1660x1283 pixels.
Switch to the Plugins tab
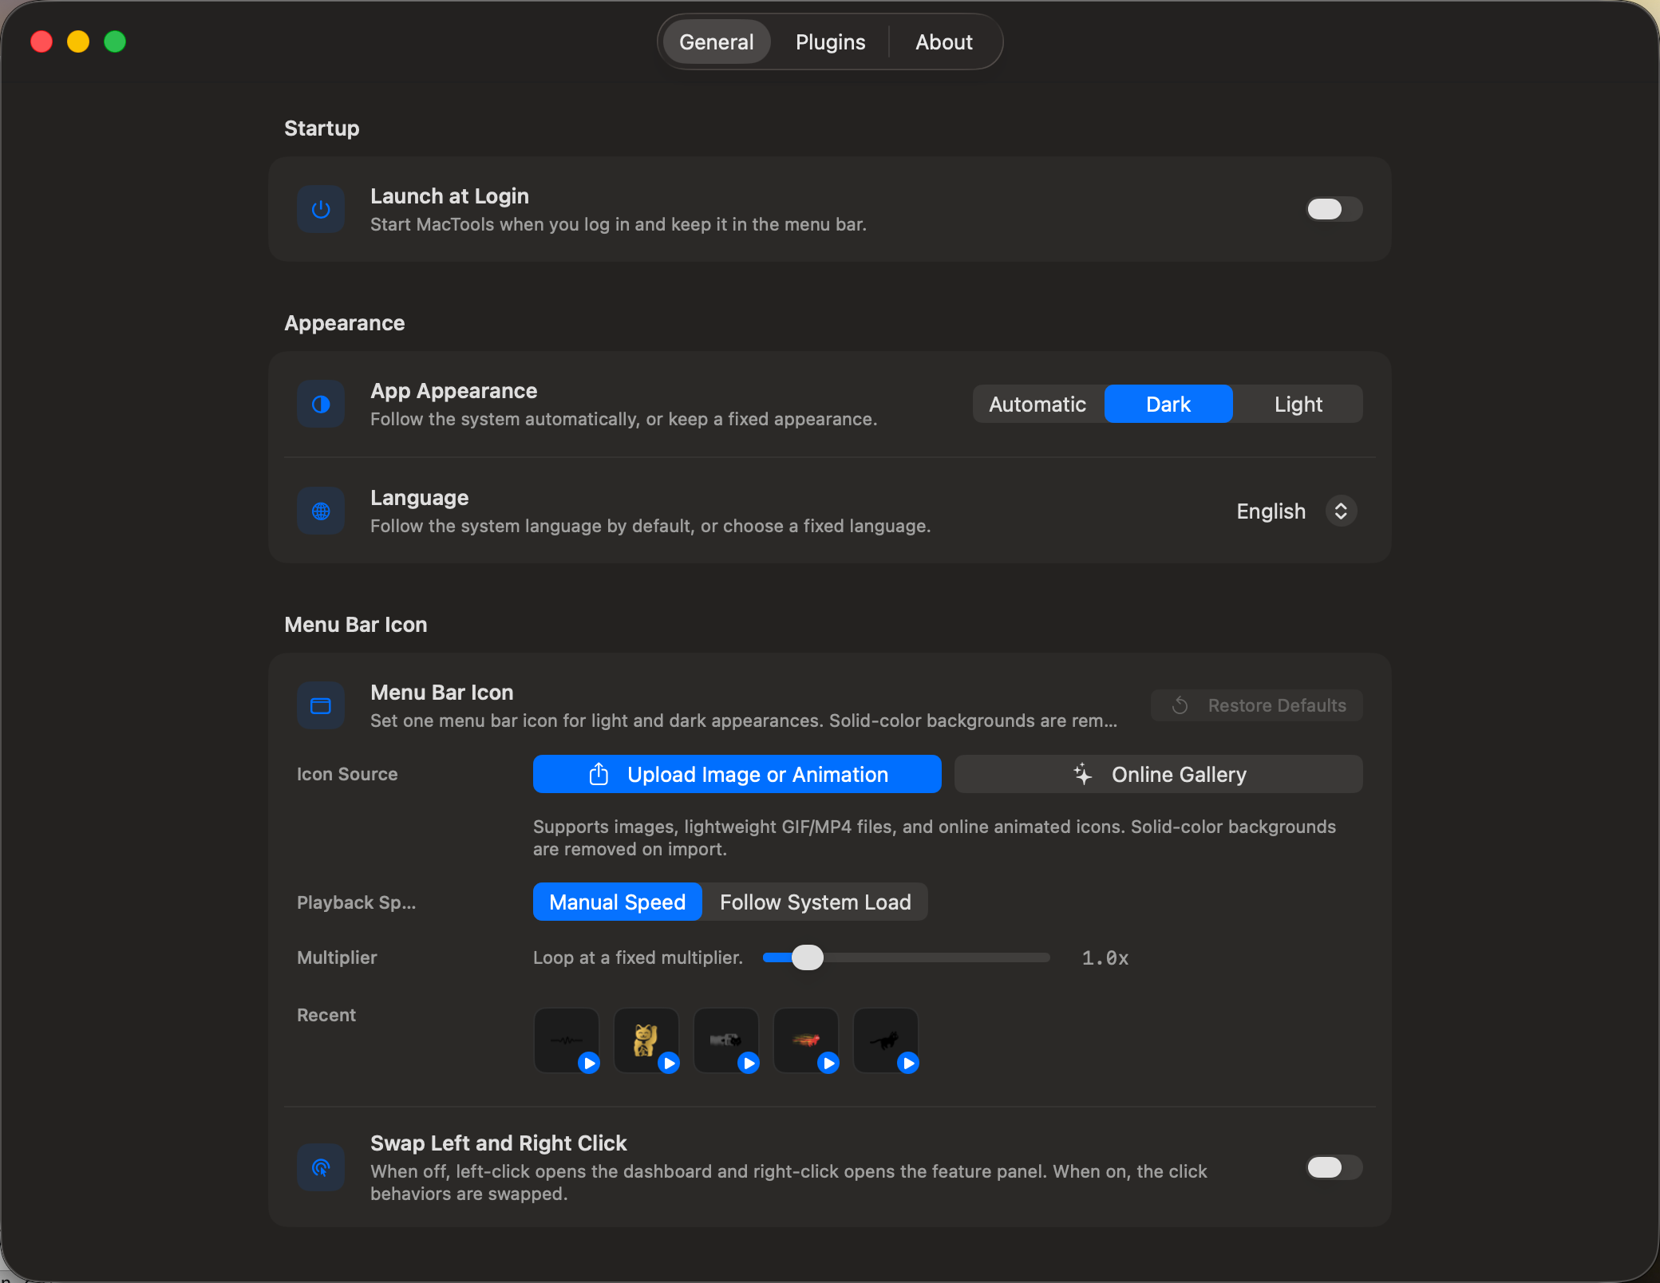[830, 41]
